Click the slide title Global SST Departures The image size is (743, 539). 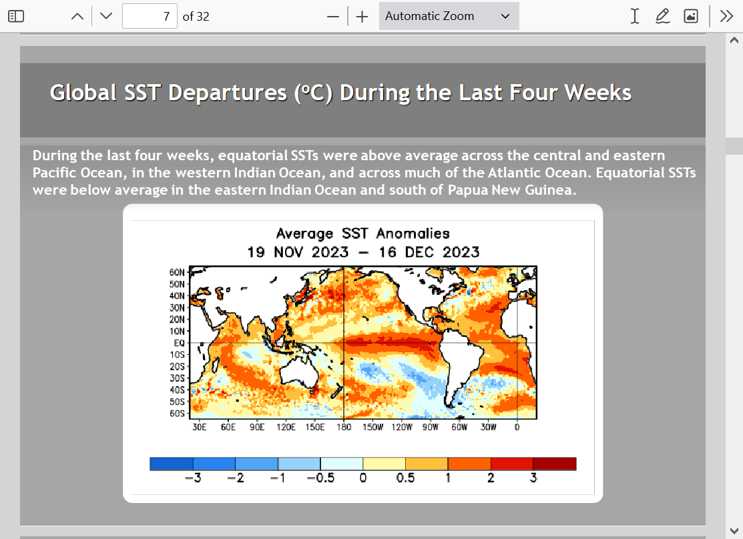340,93
